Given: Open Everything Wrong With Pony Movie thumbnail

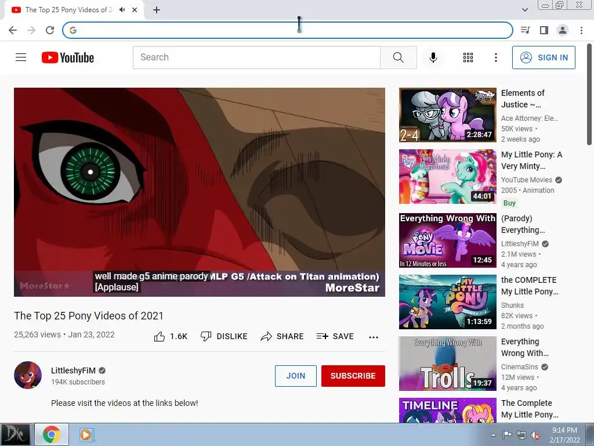Looking at the screenshot, I should click(x=447, y=240).
